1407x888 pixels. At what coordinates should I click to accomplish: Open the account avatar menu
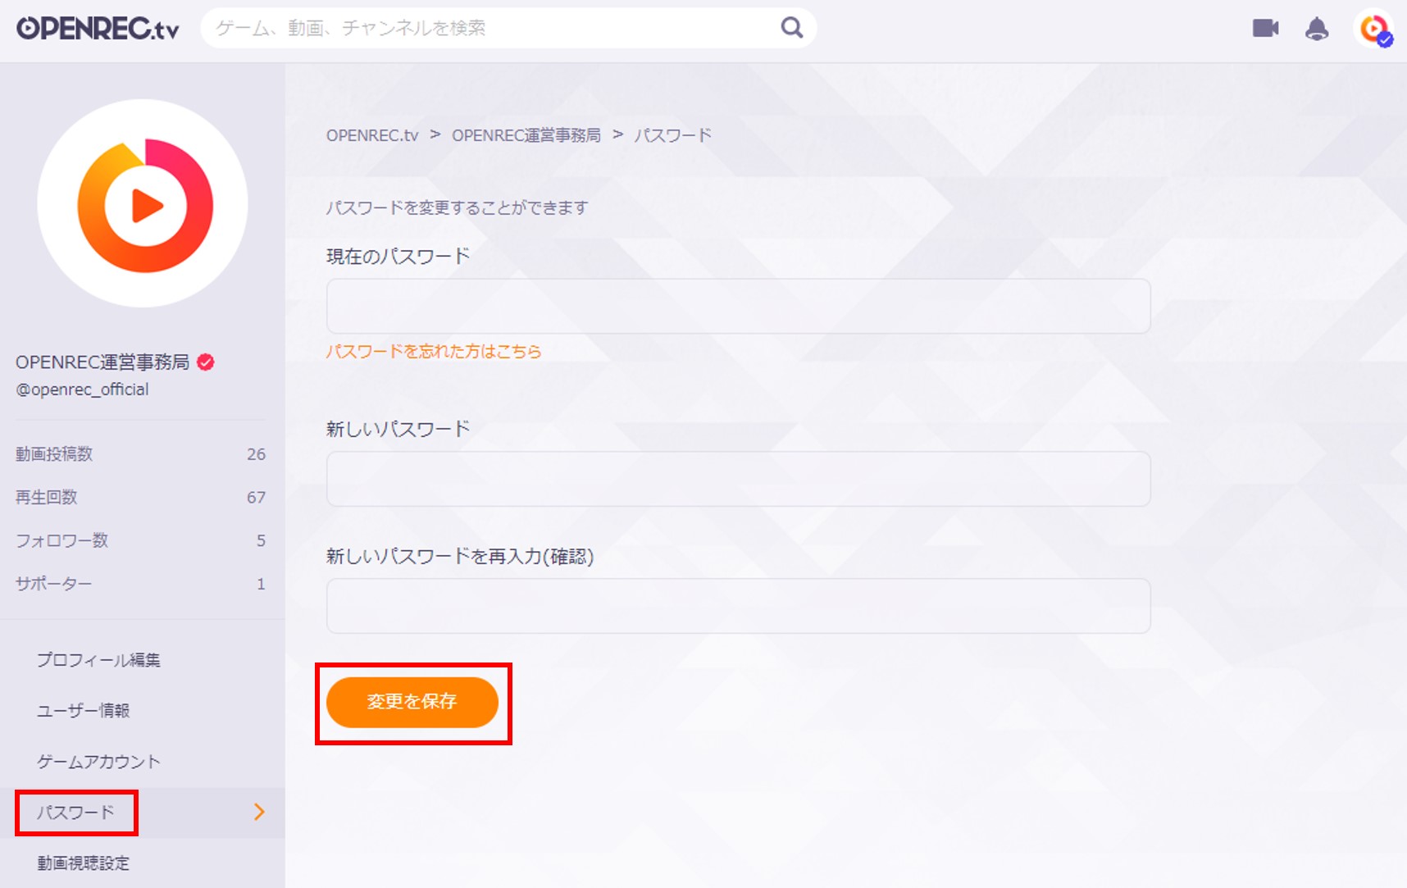[1374, 29]
